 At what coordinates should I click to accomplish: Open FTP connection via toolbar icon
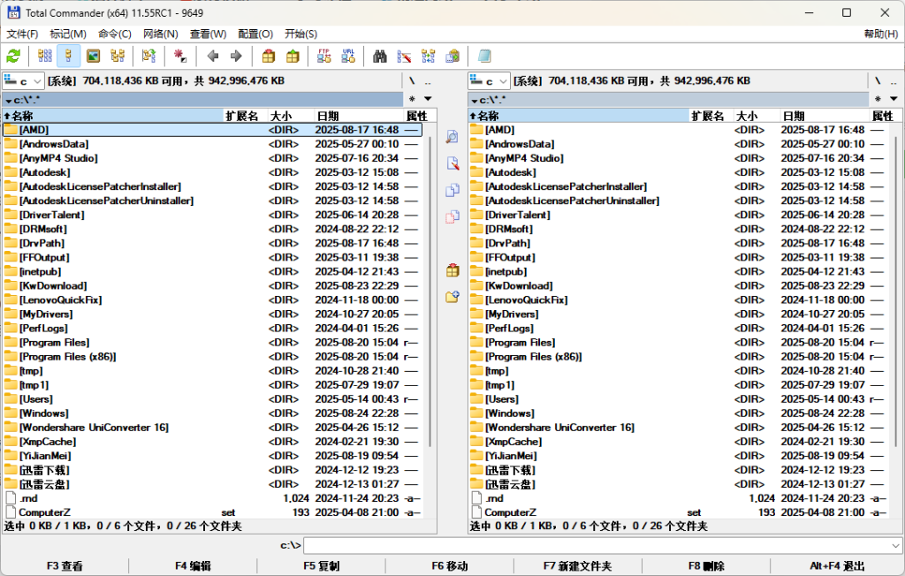coord(324,57)
